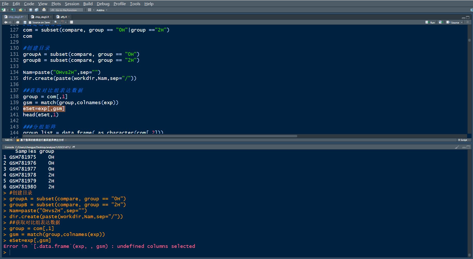Maximize the source editor pane
This screenshot has height=259, width=473.
(468, 18)
